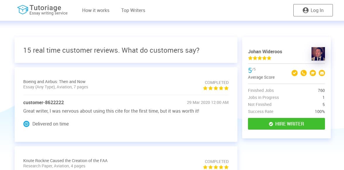Click the Tutoriage graduation cap logo
The width and height of the screenshot is (344, 170).
click(x=23, y=10)
